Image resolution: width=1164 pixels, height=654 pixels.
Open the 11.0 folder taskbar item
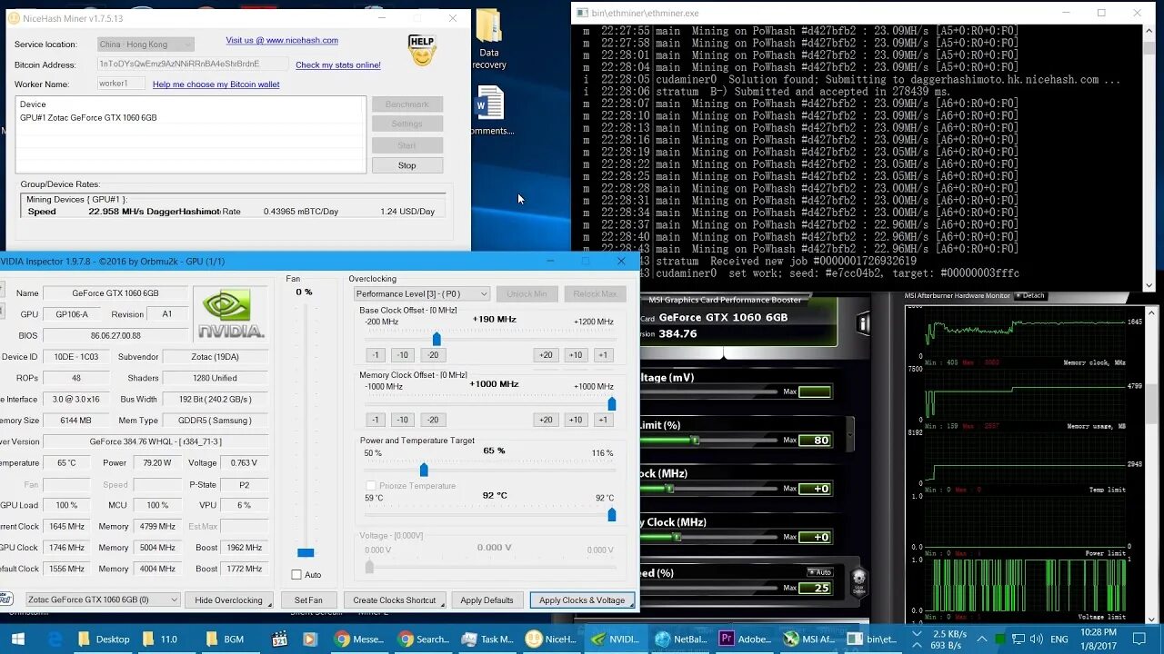168,639
